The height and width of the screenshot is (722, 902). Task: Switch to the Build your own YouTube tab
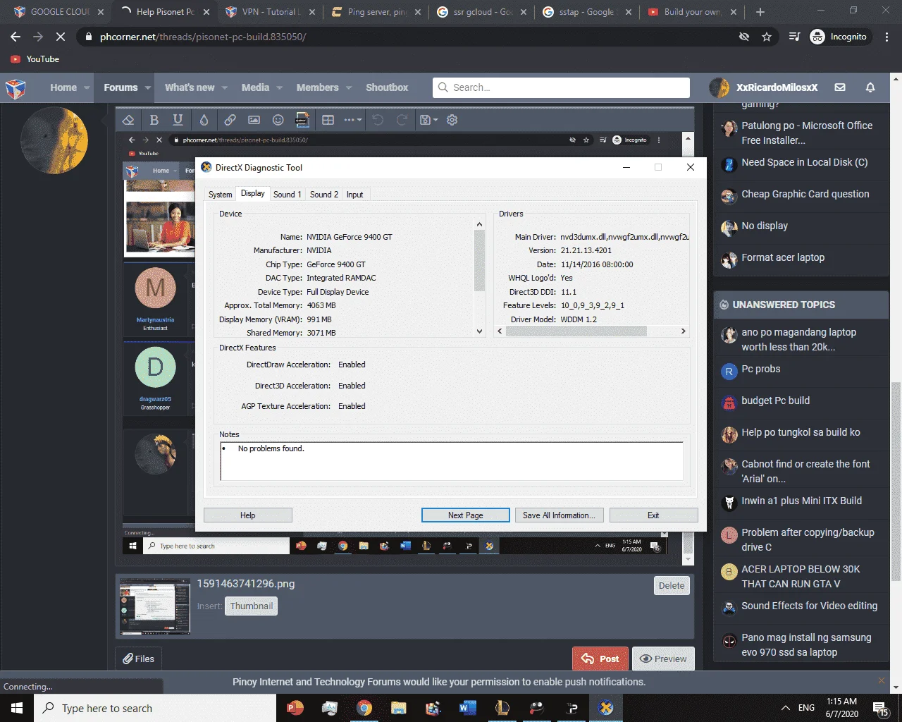pos(693,12)
